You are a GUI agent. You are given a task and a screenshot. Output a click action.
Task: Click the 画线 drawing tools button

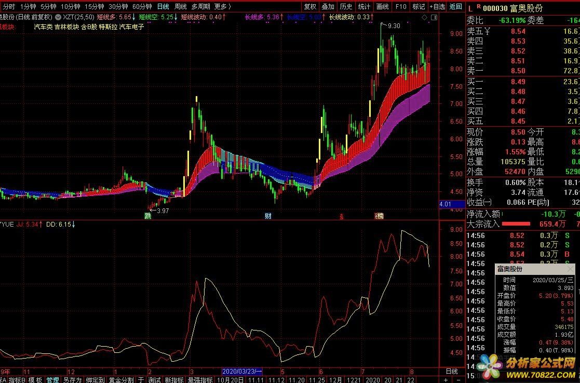pos(382,6)
